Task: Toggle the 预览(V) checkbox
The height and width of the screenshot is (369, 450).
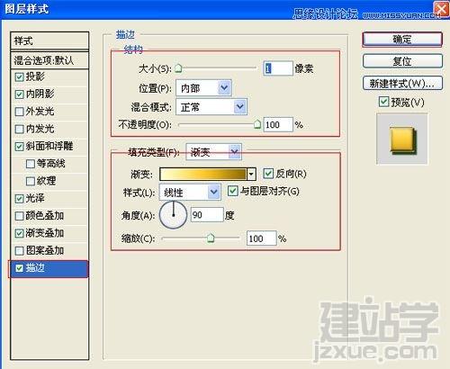Action: (383, 102)
